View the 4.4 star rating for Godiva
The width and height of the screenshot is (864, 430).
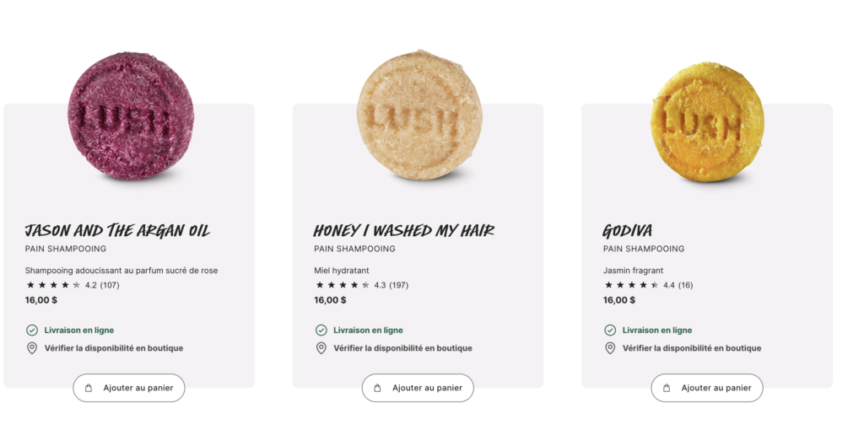click(648, 285)
